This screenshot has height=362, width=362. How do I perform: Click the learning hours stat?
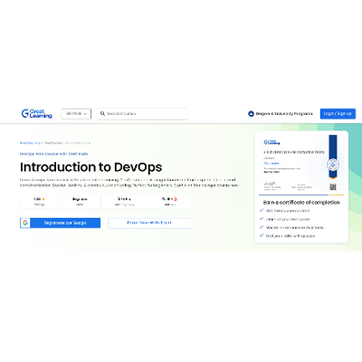click(124, 202)
